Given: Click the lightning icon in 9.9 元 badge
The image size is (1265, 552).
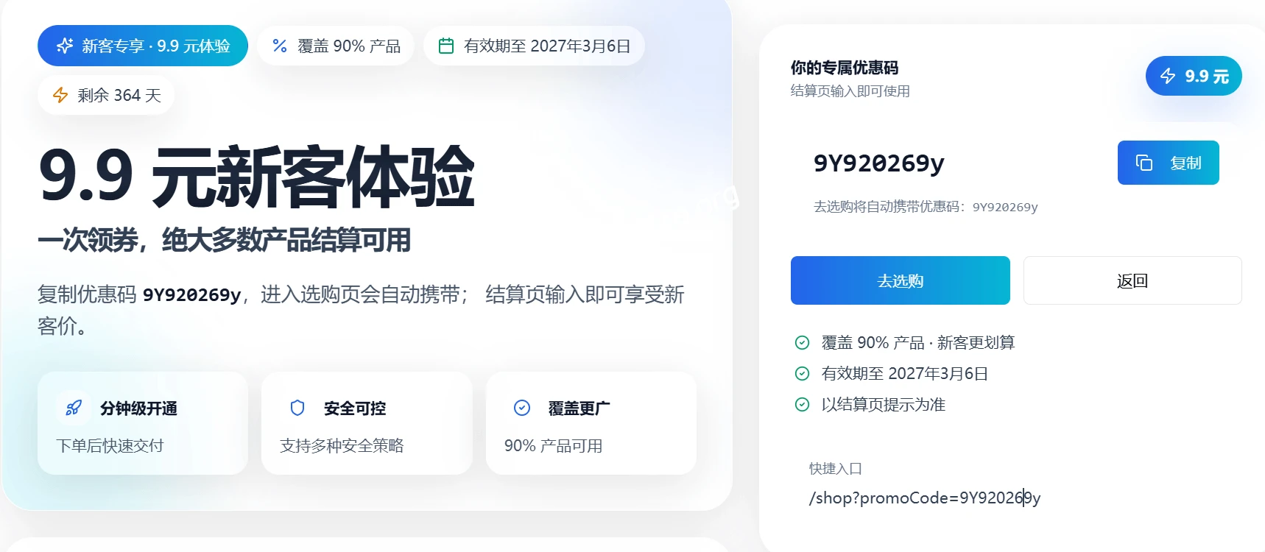Looking at the screenshot, I should tap(1168, 76).
